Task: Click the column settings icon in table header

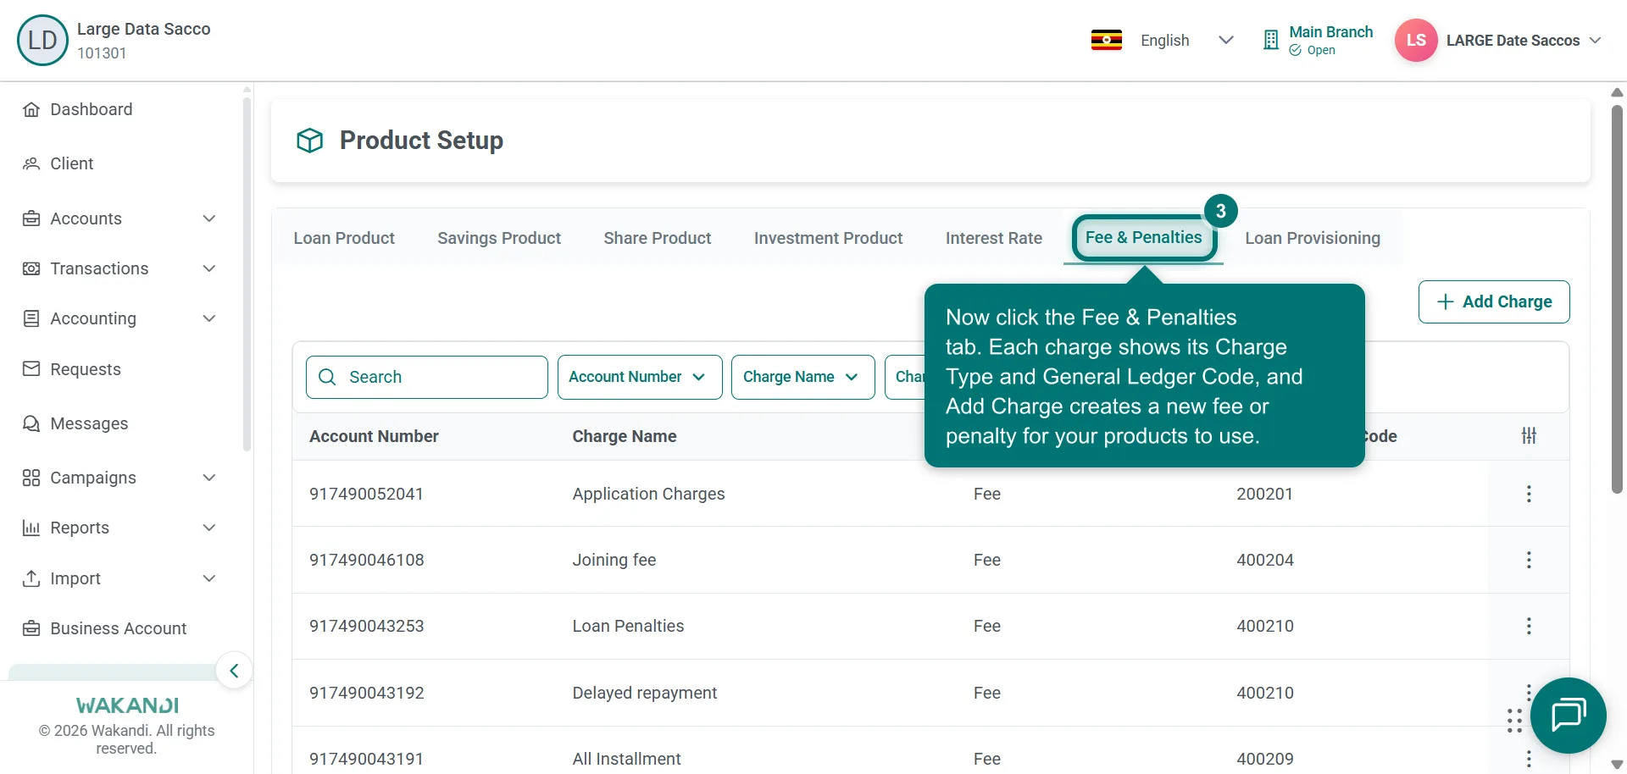Action: [x=1529, y=436]
